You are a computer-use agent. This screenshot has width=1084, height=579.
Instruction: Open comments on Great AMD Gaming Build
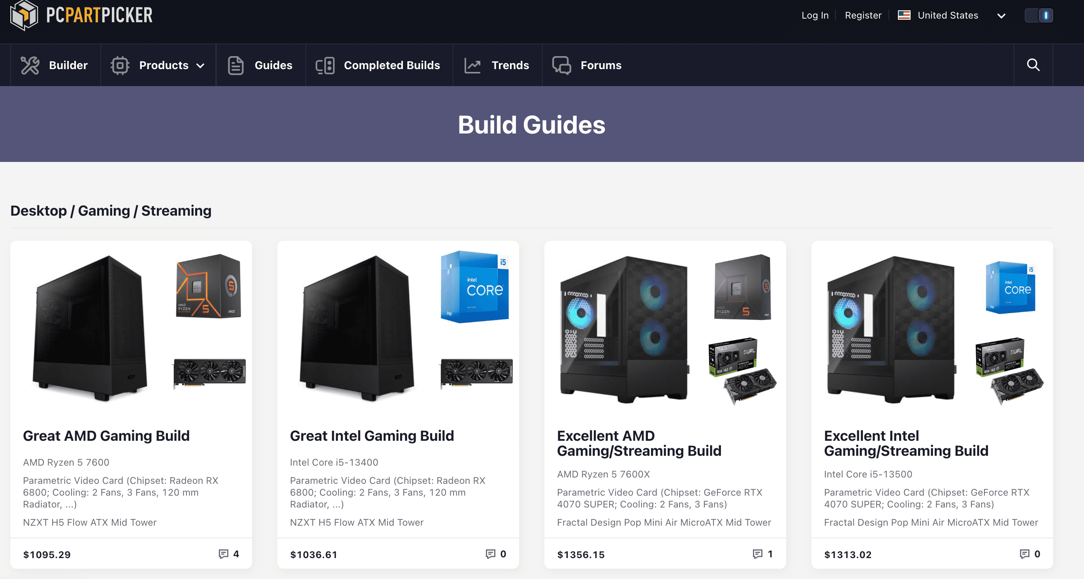pos(230,554)
